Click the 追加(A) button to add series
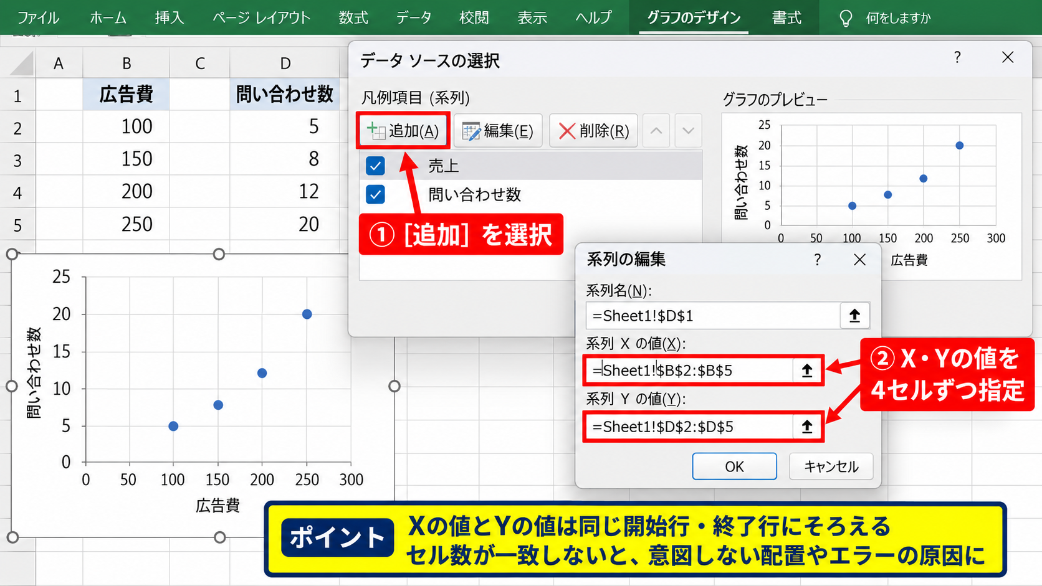 403,131
